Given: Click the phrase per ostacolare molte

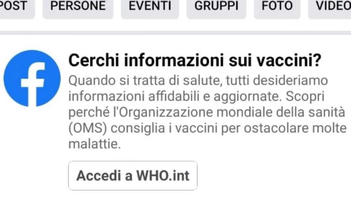Looking at the screenshot, I should 284,129.
